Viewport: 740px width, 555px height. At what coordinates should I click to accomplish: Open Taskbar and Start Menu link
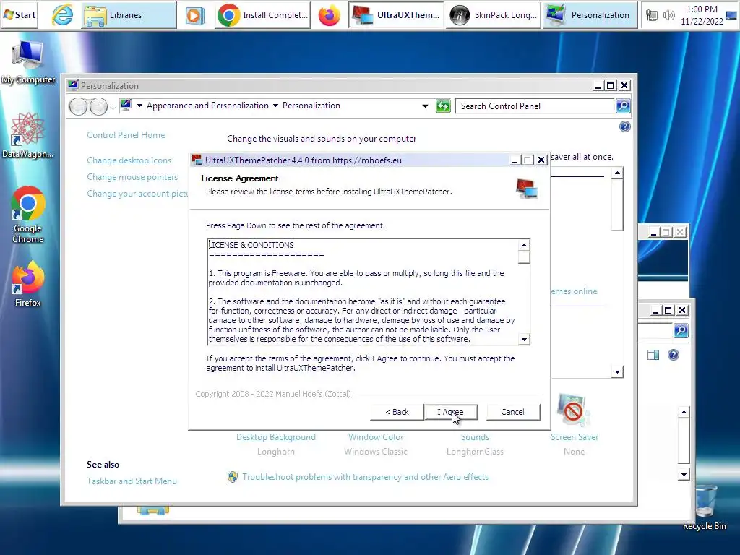click(x=132, y=481)
